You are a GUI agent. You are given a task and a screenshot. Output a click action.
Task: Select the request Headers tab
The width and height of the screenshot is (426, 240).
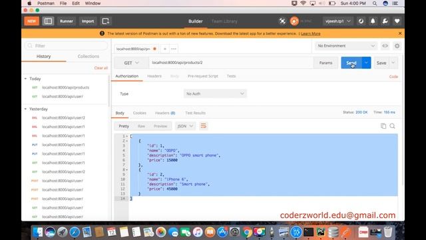(x=154, y=76)
